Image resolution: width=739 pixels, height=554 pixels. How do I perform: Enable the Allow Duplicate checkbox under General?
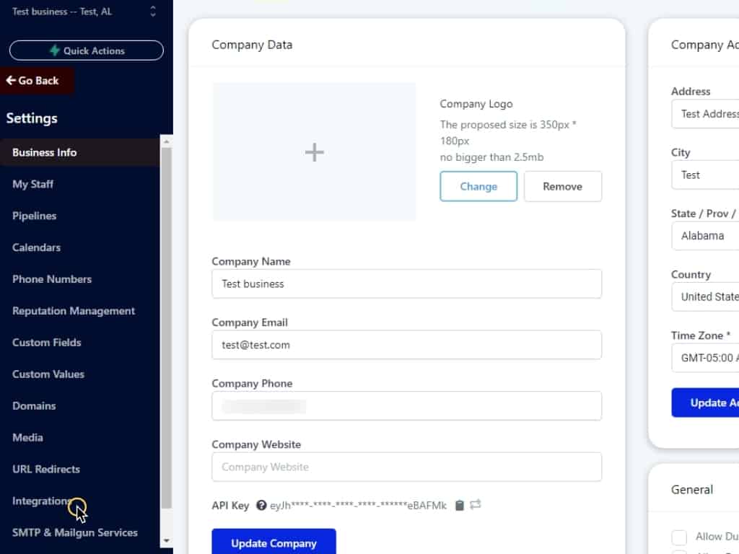[679, 537]
